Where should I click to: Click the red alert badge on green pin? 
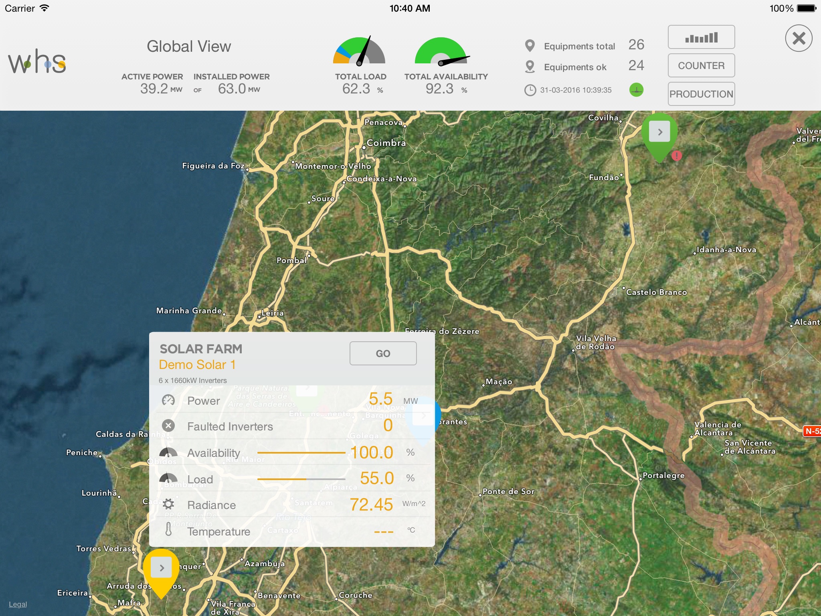677,156
